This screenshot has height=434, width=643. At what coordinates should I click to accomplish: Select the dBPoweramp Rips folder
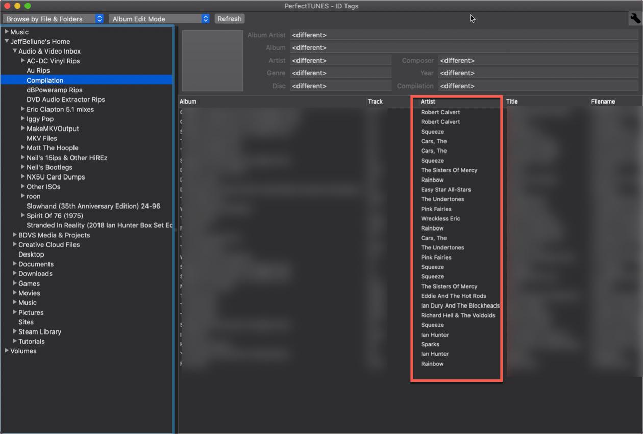pos(54,90)
